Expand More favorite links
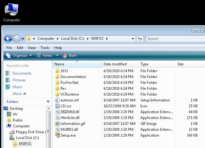This screenshot has height=148, width=205. [x=19, y=94]
